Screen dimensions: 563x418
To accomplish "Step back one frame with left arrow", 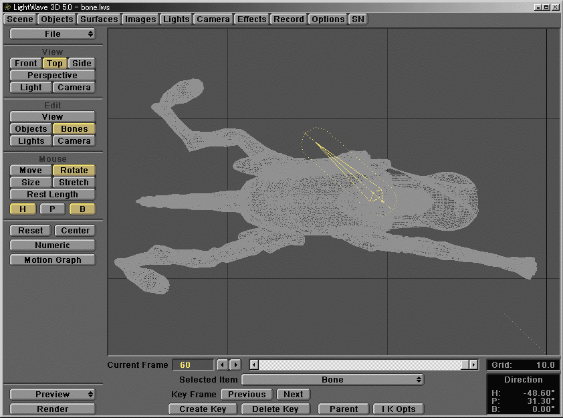I will point(223,364).
